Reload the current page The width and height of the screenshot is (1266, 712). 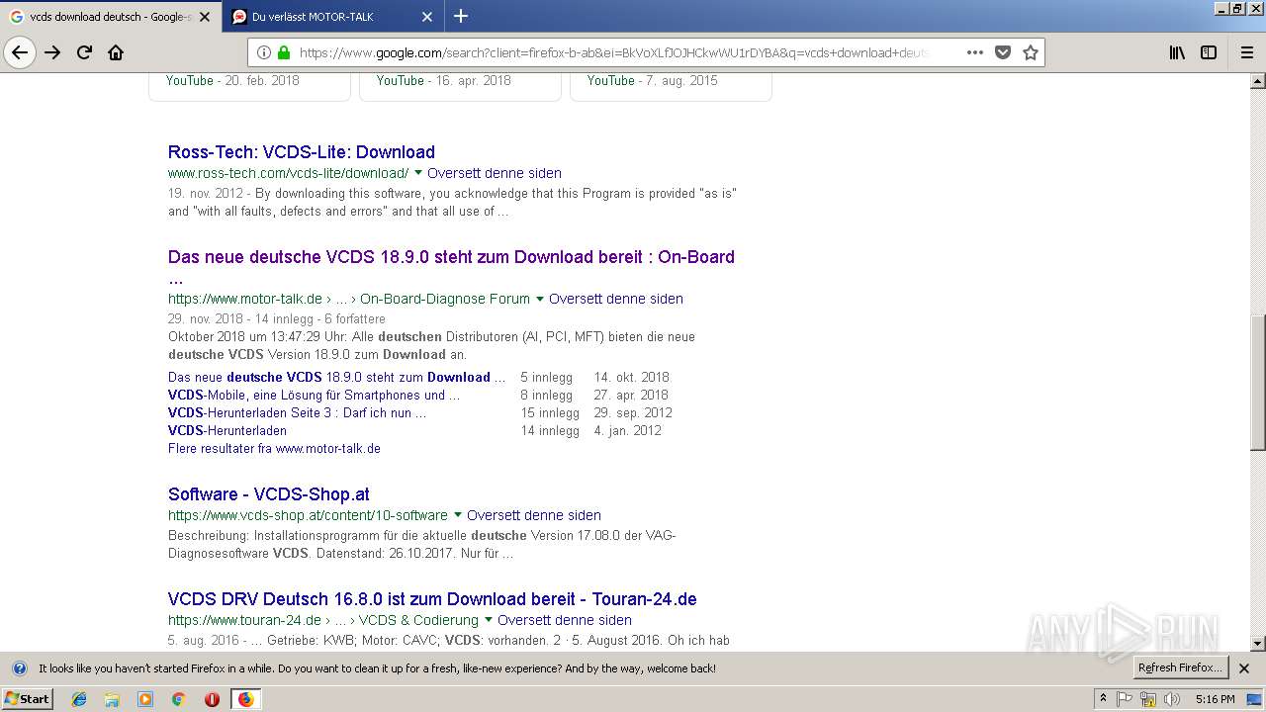pyautogui.click(x=84, y=52)
